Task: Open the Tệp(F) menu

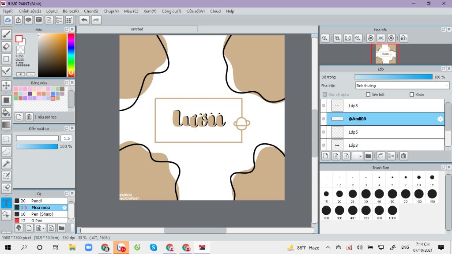Action: pyautogui.click(x=8, y=11)
